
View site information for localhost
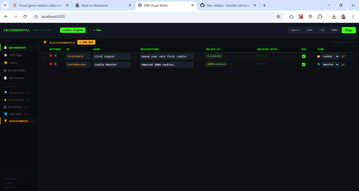(37, 17)
